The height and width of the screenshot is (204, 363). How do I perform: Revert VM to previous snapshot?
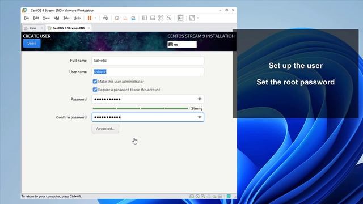tap(125, 18)
